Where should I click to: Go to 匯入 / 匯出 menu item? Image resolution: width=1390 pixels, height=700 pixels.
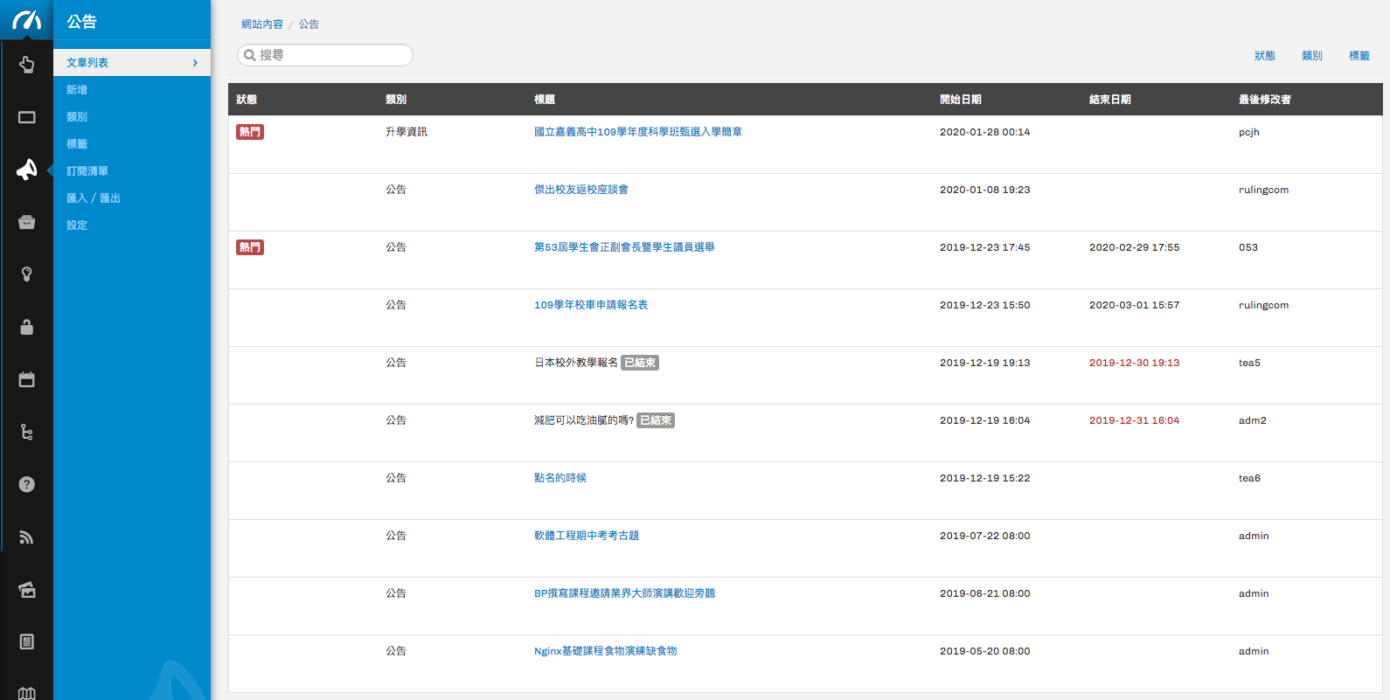coord(94,198)
